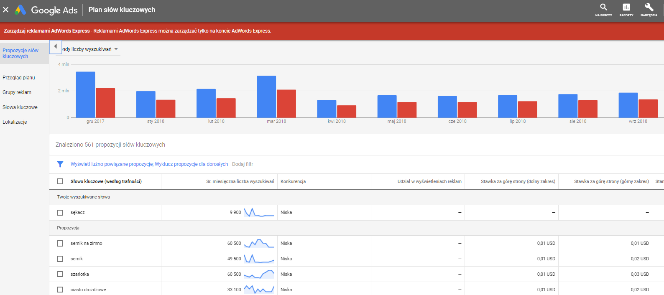This screenshot has width=664, height=295.
Task: Check the box for szarlotka
Action: [60, 274]
